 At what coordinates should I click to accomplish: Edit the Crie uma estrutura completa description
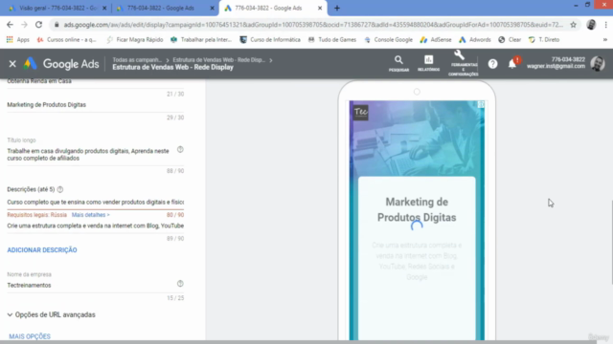coord(96,226)
